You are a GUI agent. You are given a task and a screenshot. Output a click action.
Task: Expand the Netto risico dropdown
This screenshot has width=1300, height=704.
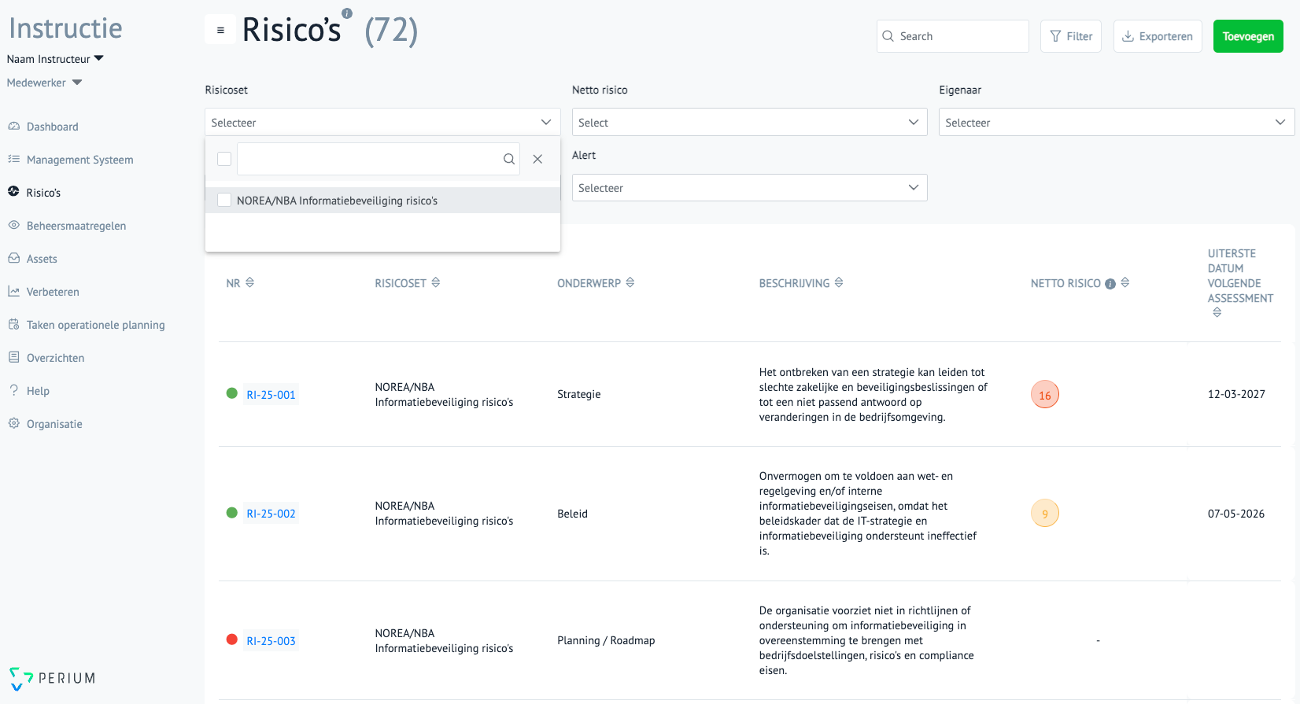tap(749, 123)
